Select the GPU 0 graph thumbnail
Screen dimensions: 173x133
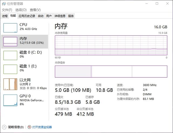(x=10, y=100)
